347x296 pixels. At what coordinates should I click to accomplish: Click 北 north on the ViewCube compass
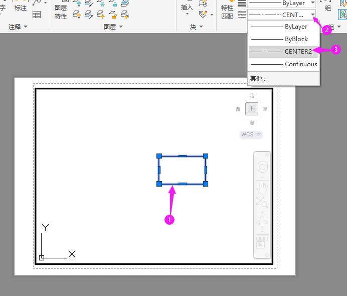pyautogui.click(x=252, y=96)
